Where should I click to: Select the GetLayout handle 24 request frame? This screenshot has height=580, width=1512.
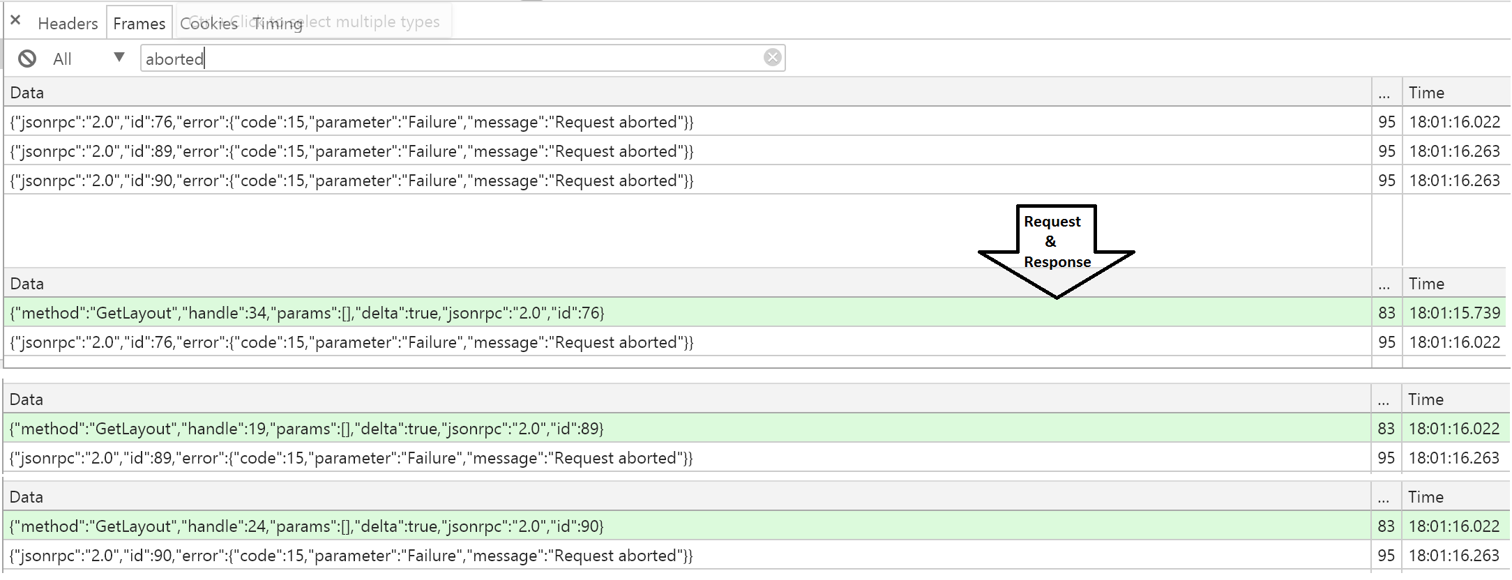(x=757, y=526)
